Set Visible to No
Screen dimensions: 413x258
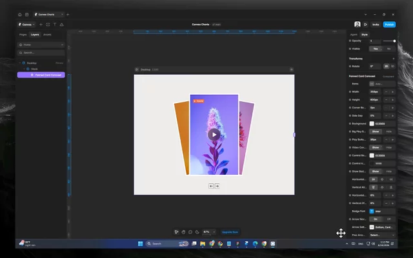point(388,49)
